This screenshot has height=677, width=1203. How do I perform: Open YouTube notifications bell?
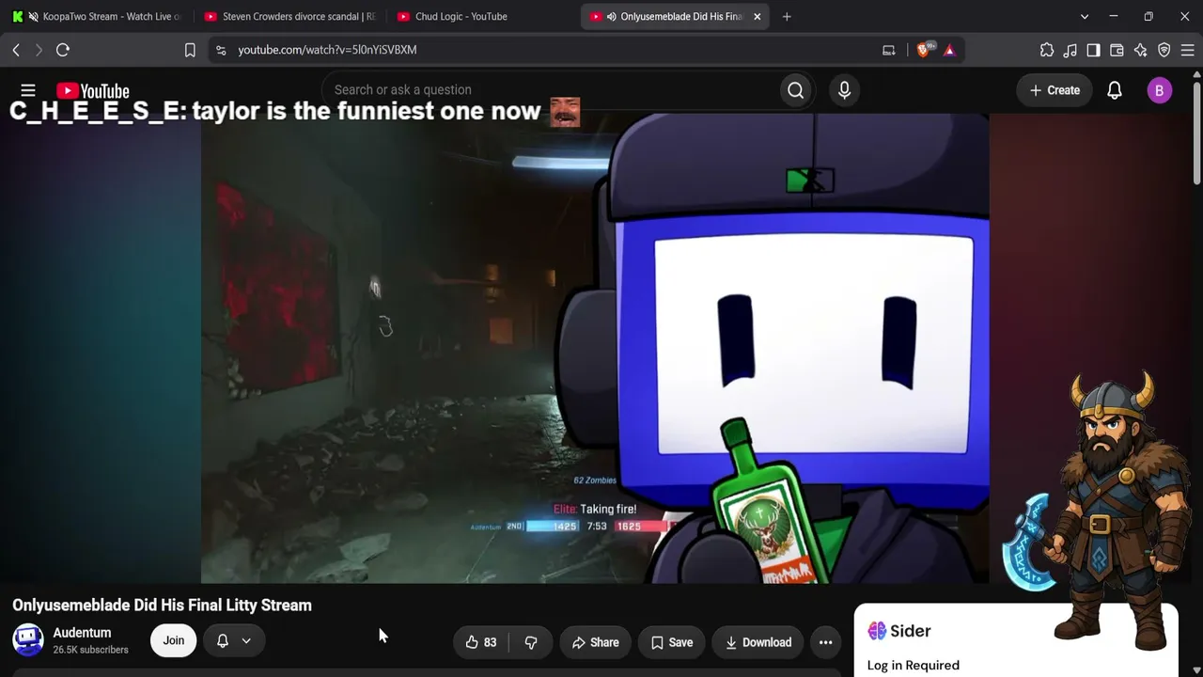click(1115, 90)
